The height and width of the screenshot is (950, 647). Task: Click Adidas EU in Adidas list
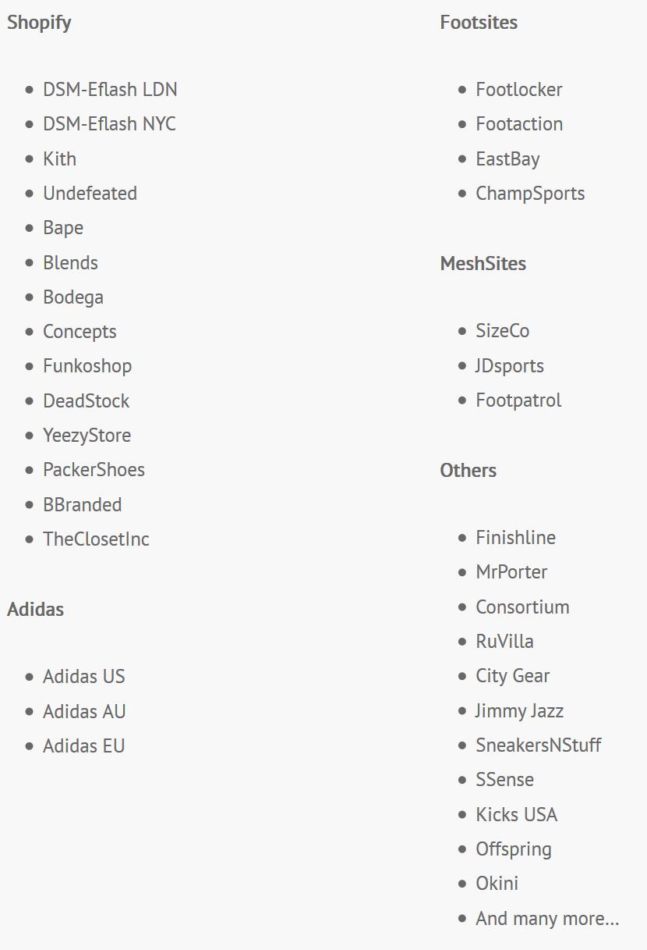(83, 746)
